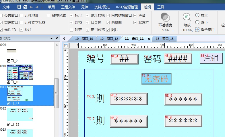Image resolution: width=235 pixels, height=137 pixels.
Task: Click the 缩放 zoom percentage magnifier icon
Action: tap(187, 17)
